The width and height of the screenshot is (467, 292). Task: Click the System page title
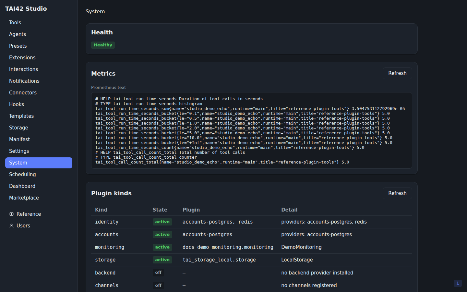(x=95, y=12)
